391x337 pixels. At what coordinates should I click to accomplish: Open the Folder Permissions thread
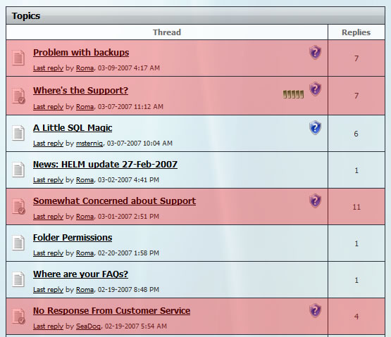pos(73,237)
